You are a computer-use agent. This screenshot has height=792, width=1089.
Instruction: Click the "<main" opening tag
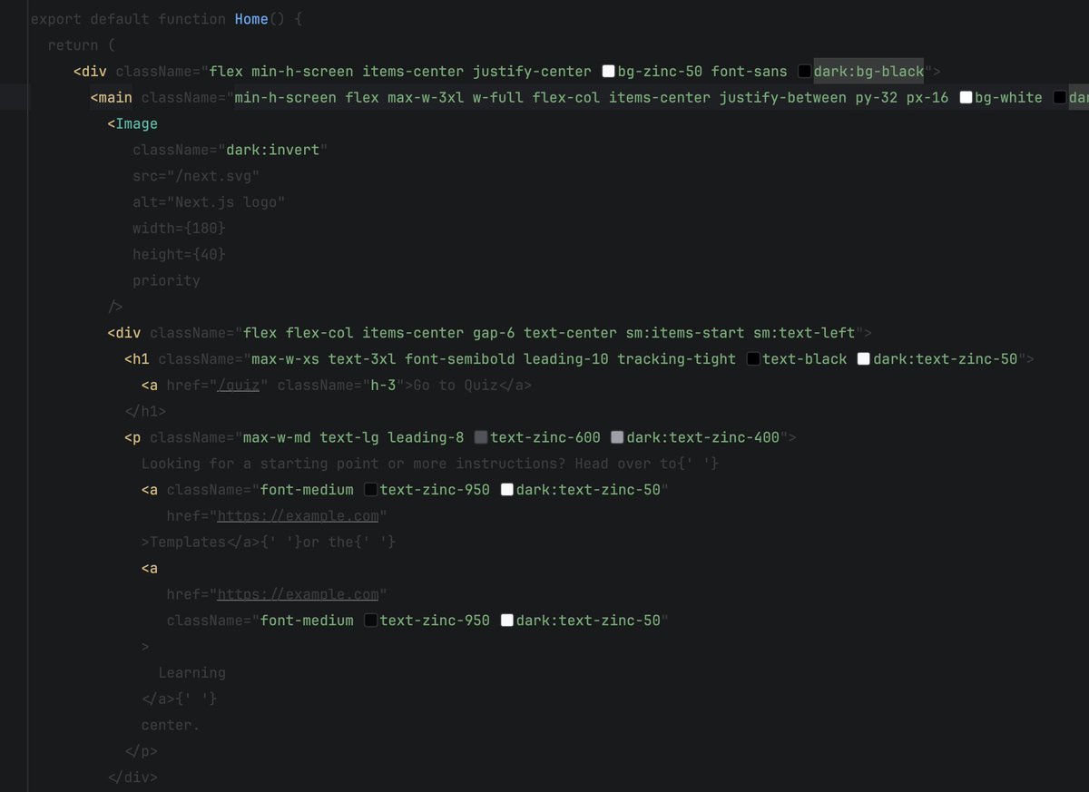pos(111,98)
